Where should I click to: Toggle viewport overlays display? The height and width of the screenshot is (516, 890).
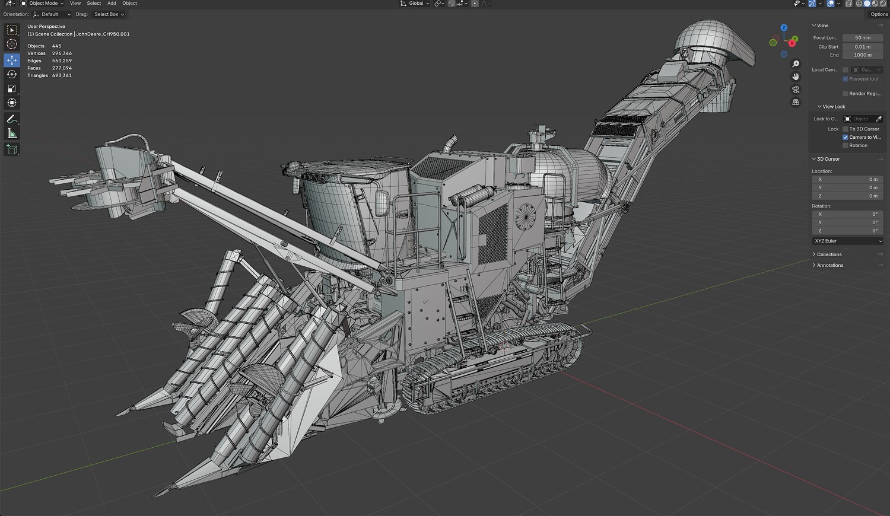pos(831,4)
